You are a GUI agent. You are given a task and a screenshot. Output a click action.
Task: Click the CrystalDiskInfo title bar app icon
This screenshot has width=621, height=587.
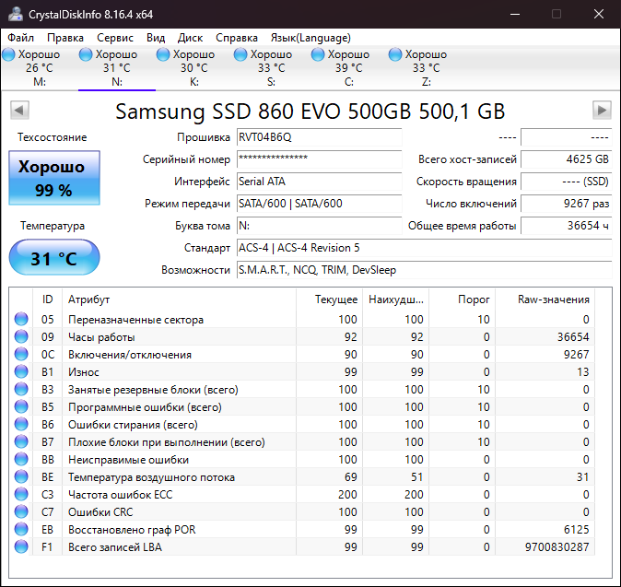[x=15, y=14]
